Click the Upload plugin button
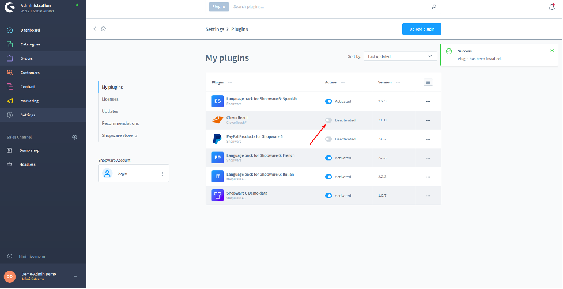 click(x=421, y=29)
